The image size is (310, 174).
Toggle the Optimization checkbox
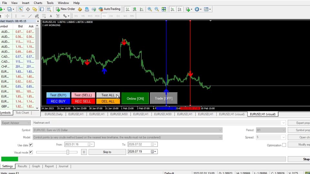[x=284, y=145]
